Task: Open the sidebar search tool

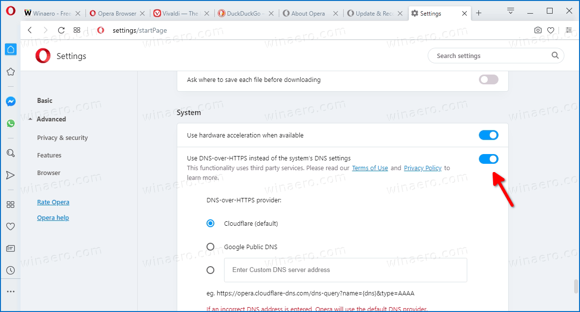Action: click(11, 153)
